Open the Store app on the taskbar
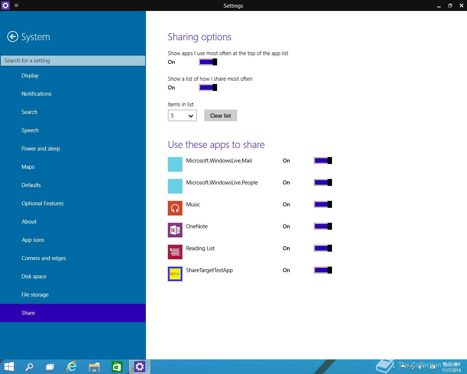 tap(117, 367)
